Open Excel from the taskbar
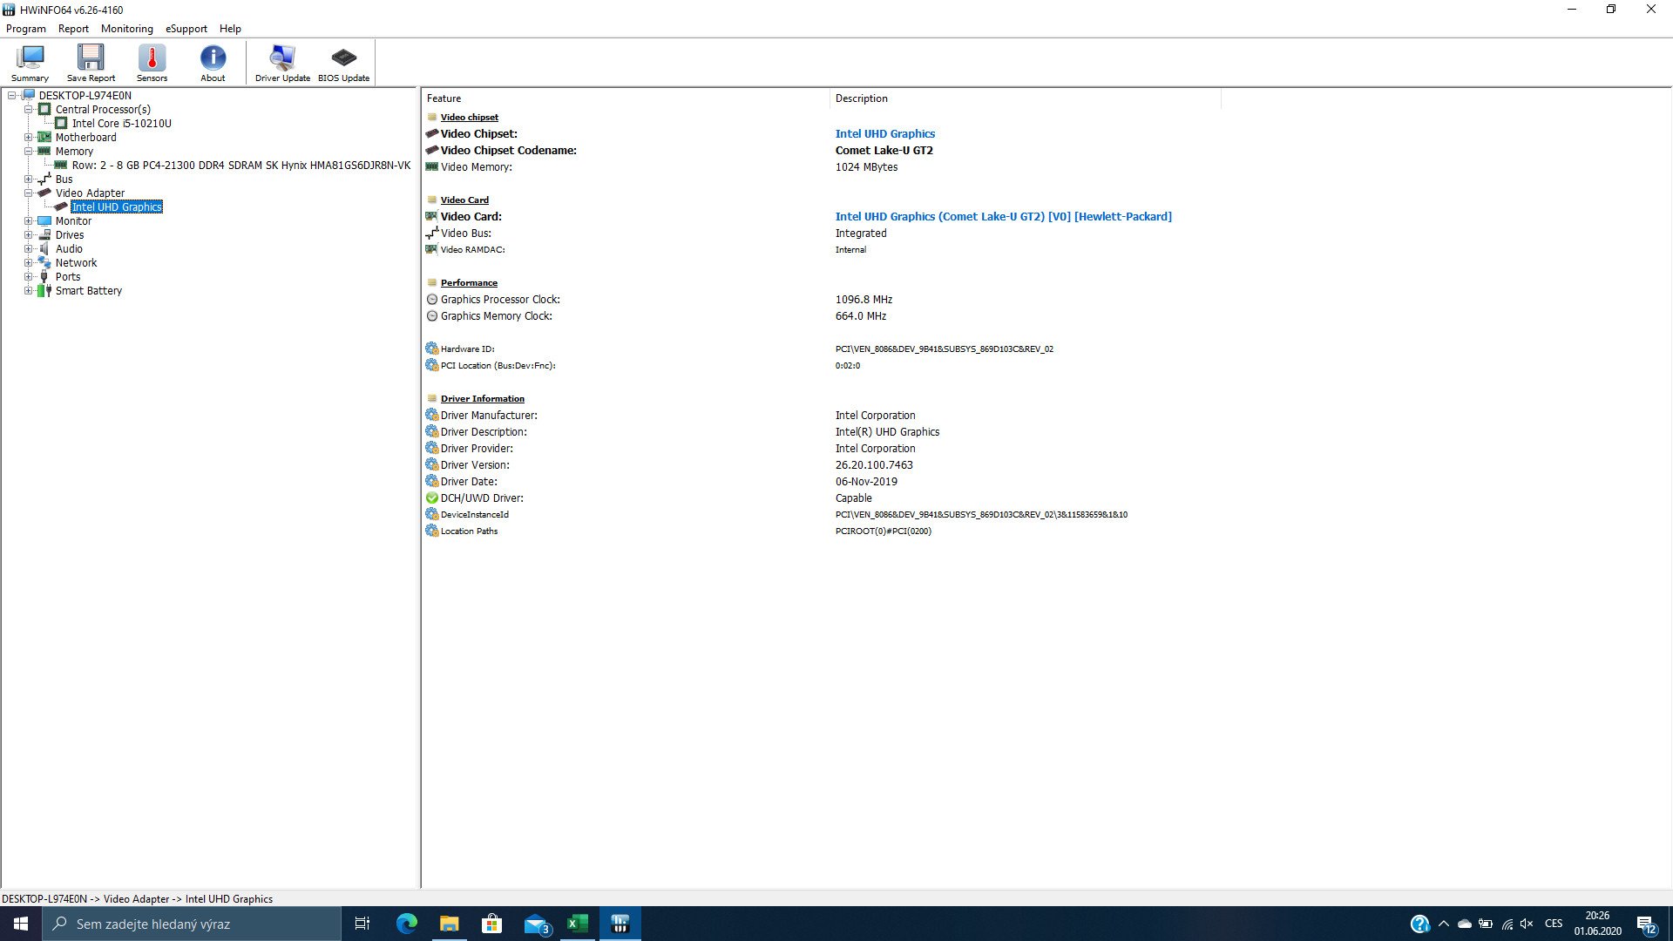This screenshot has width=1673, height=941. click(578, 924)
